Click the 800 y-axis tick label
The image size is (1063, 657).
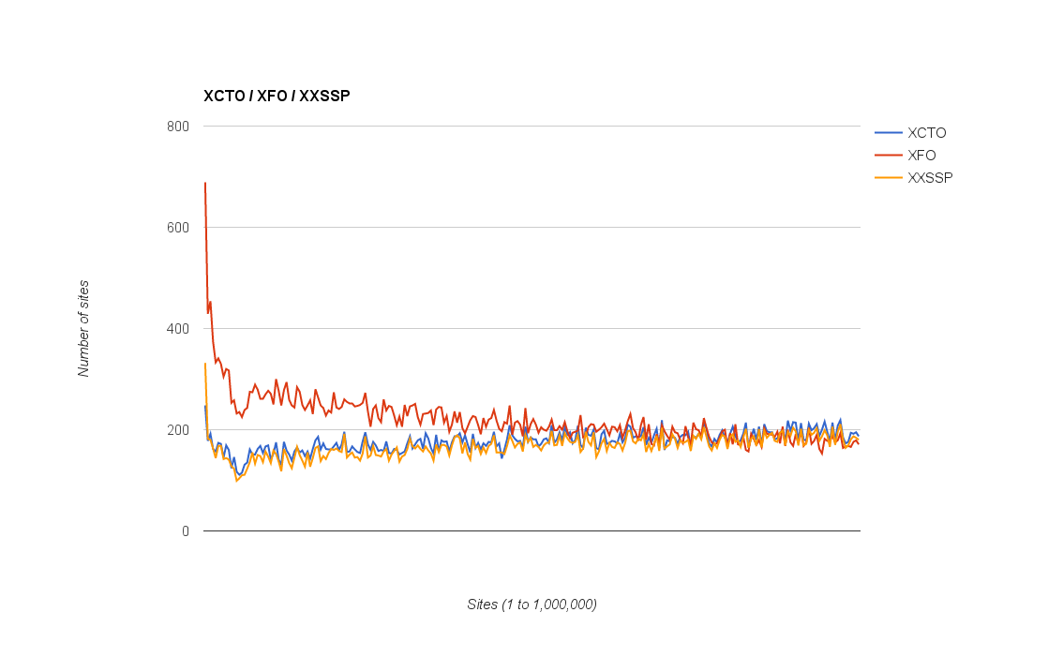click(x=178, y=127)
